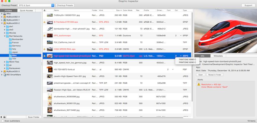Click the small image icon beside the bookmark icon
This screenshot has height=123, width=257.
(4, 117)
